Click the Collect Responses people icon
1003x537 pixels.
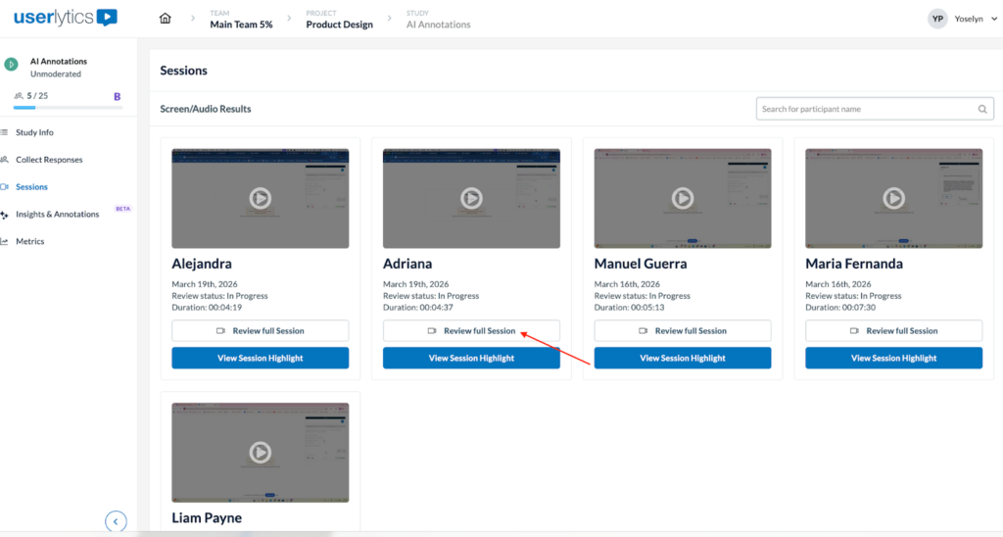point(5,160)
